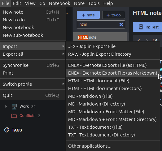Choose New note from File menu
This screenshot has height=151, width=162.
click(33, 12)
